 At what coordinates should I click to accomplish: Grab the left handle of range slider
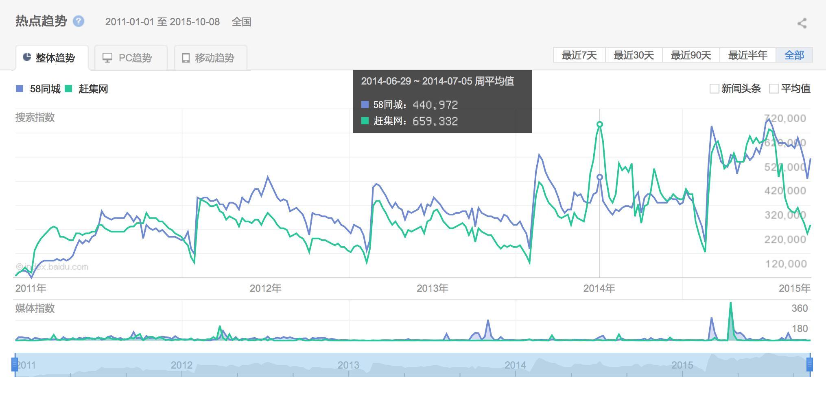(15, 365)
